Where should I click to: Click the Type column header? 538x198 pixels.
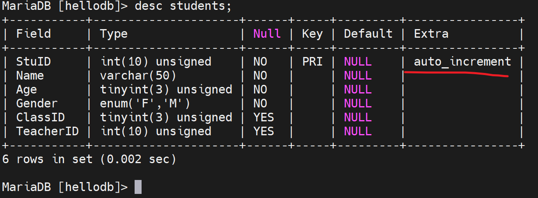tap(114, 34)
